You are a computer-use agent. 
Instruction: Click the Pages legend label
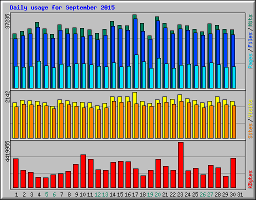[x=250, y=61]
